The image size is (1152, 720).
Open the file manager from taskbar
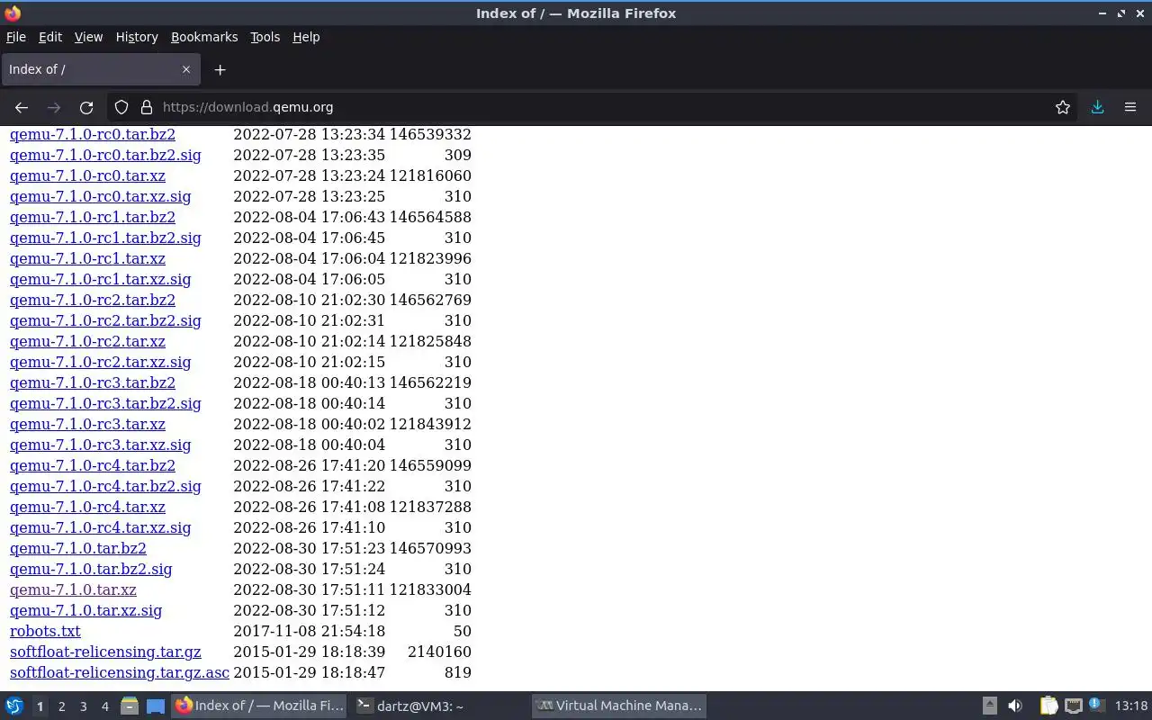130,706
